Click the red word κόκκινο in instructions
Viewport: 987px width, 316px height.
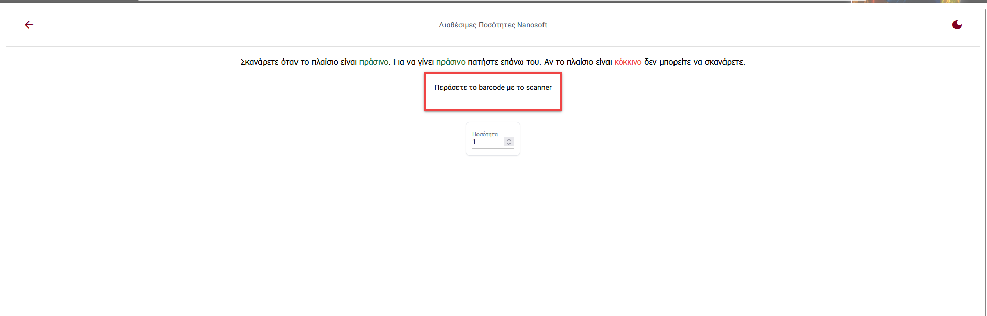[628, 62]
